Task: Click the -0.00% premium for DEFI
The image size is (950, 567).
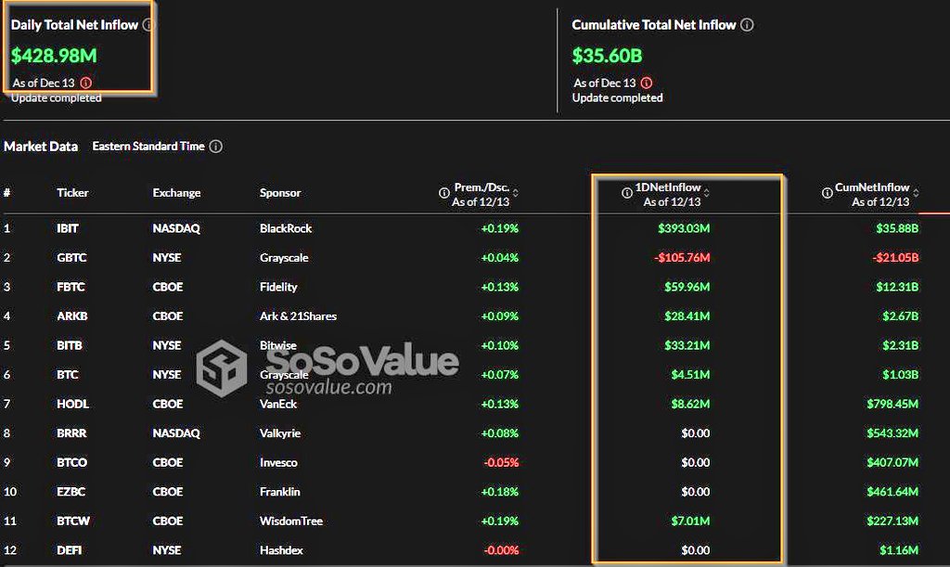Action: click(x=501, y=550)
